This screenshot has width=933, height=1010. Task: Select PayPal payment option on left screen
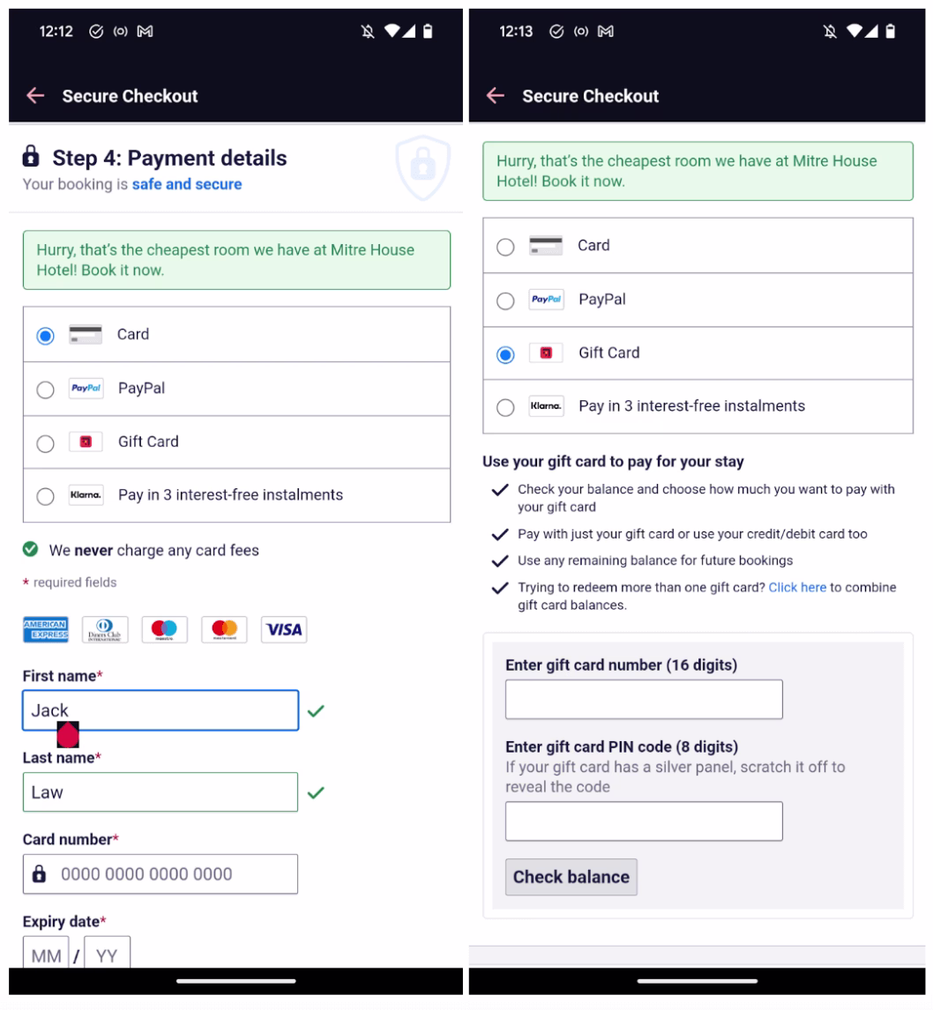[x=236, y=389]
